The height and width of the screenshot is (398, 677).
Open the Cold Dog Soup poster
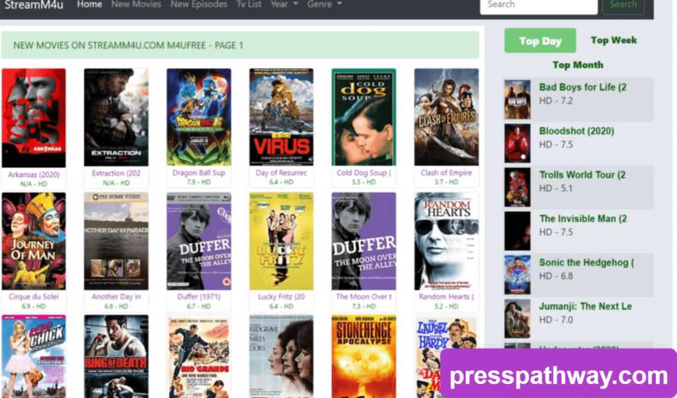(x=364, y=117)
